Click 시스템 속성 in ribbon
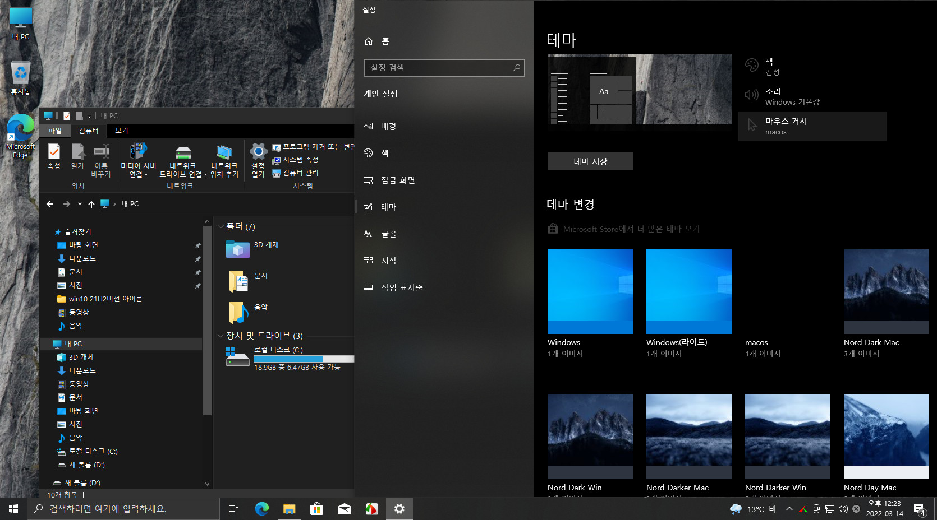This screenshot has height=520, width=937. 296,160
